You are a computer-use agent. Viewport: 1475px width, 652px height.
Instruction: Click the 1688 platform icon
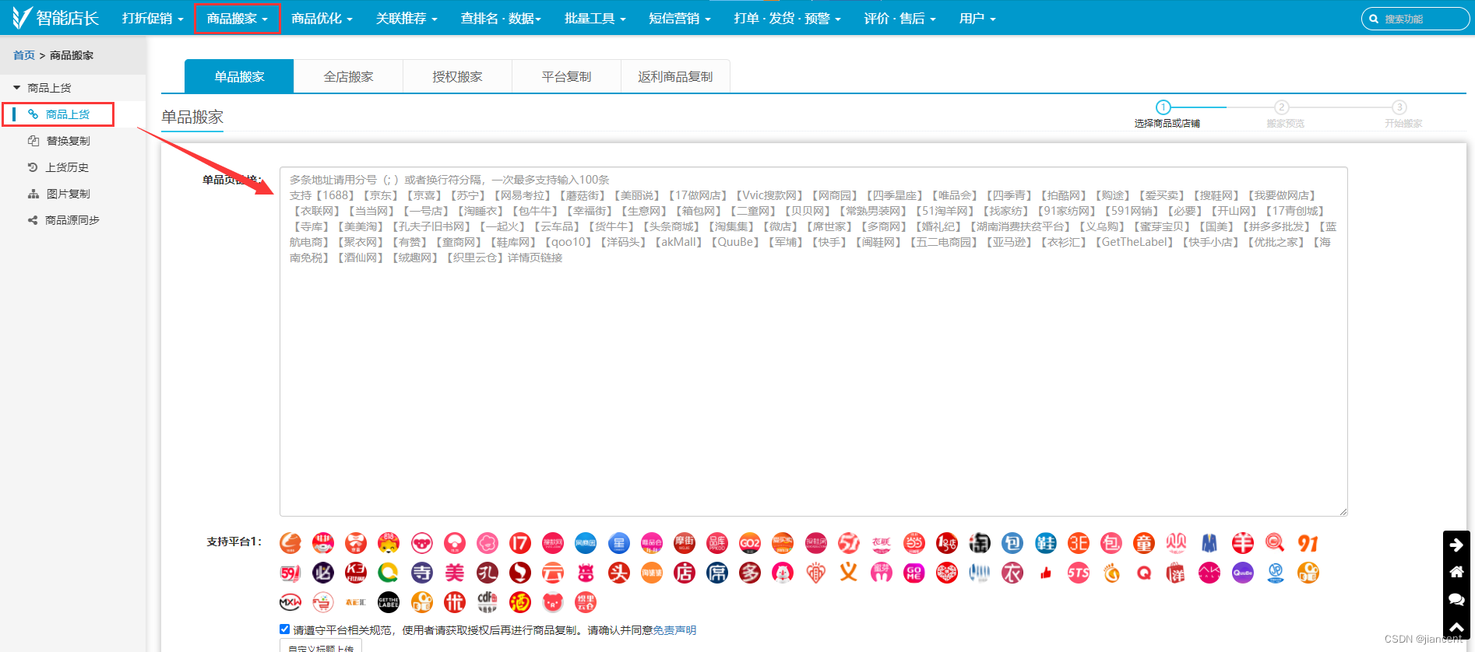pos(290,543)
